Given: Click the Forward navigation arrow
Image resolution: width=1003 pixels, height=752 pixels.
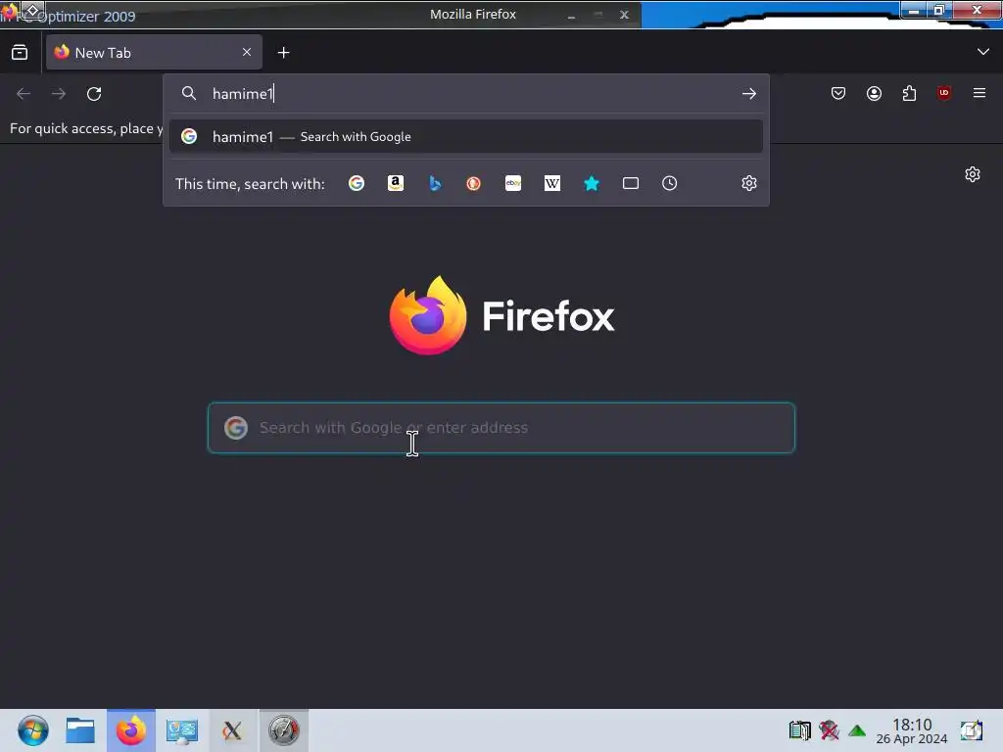Looking at the screenshot, I should (59, 94).
